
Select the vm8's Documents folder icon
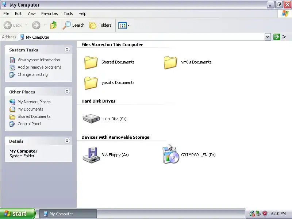point(170,62)
